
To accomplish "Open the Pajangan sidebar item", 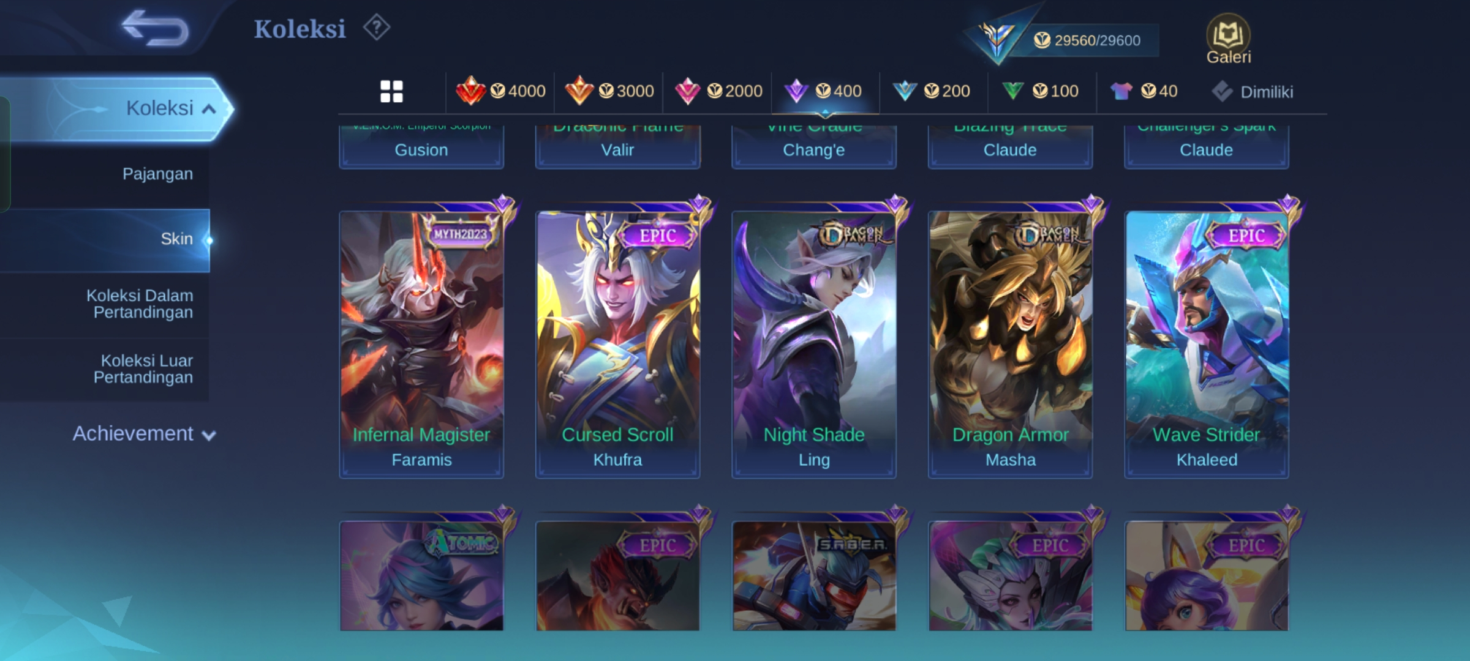I will point(157,174).
